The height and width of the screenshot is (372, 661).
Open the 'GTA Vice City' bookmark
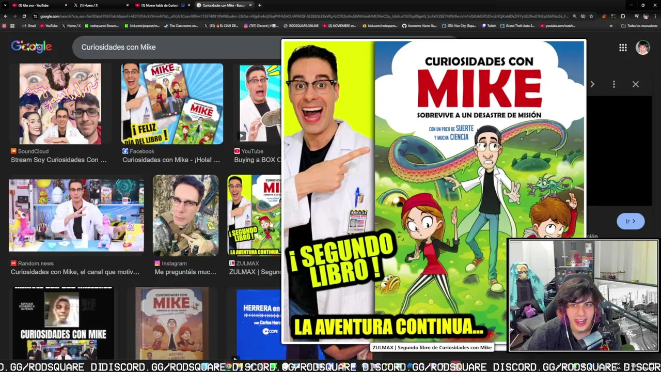point(460,26)
